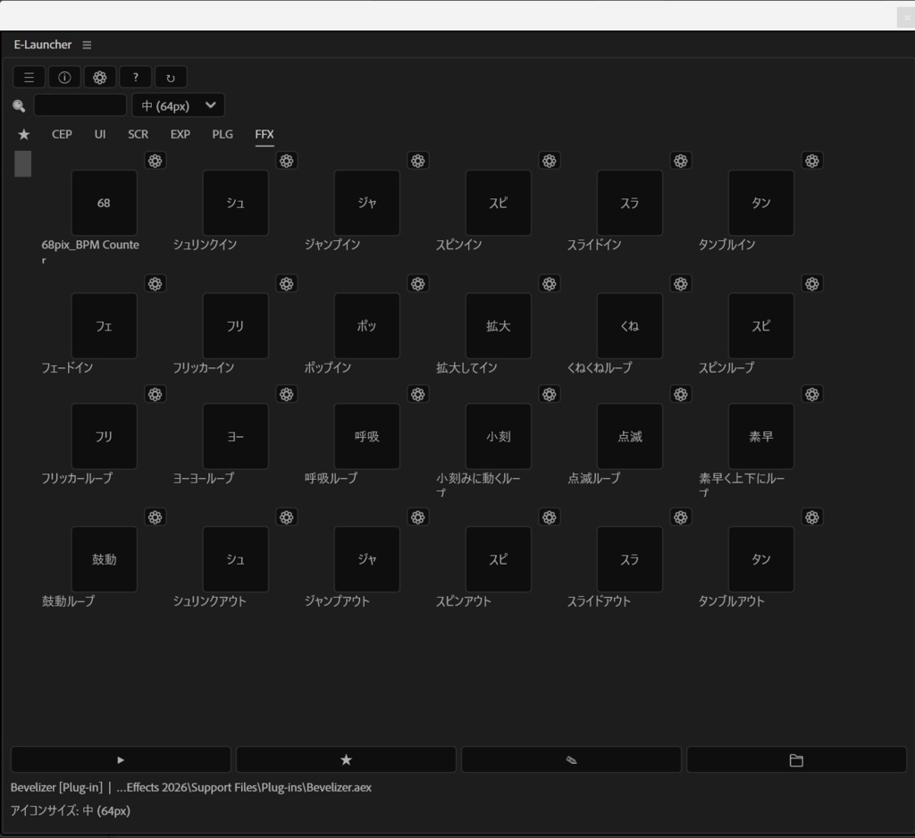The image size is (915, 838).
Task: Switch to the UI tab
Action: coord(100,134)
